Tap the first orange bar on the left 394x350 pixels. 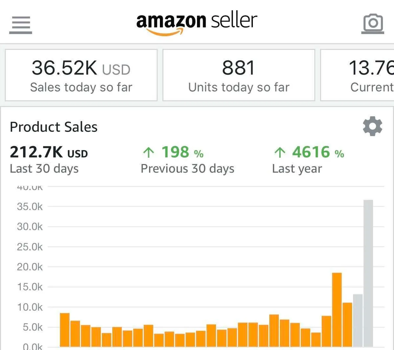[65, 330]
